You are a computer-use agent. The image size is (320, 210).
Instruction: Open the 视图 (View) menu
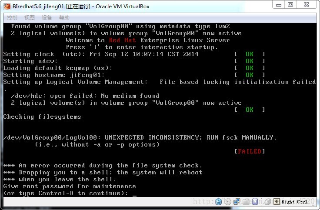pyautogui.click(x=29, y=18)
